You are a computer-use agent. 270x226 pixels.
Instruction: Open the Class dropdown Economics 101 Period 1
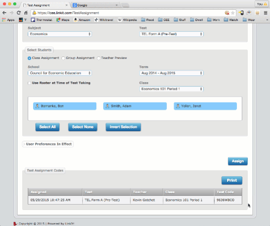pos(172,89)
